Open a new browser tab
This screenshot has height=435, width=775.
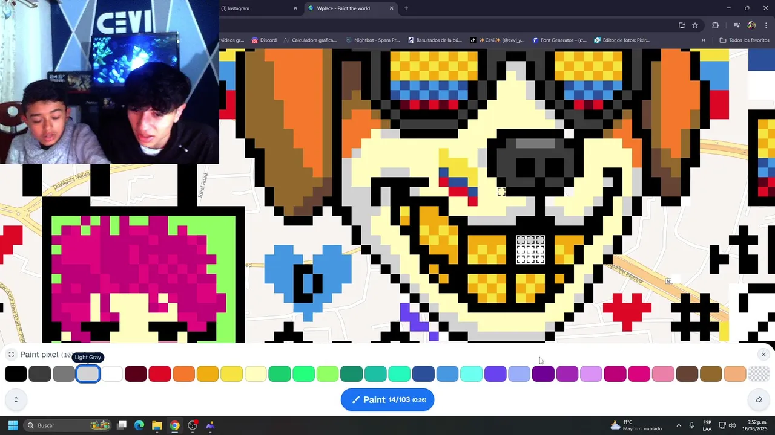(x=406, y=8)
